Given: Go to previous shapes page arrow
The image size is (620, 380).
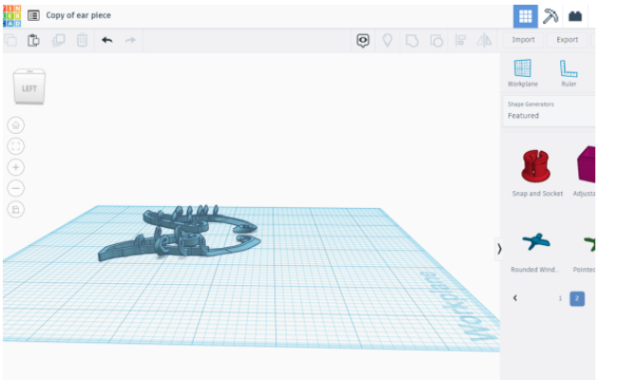Looking at the screenshot, I should (515, 298).
